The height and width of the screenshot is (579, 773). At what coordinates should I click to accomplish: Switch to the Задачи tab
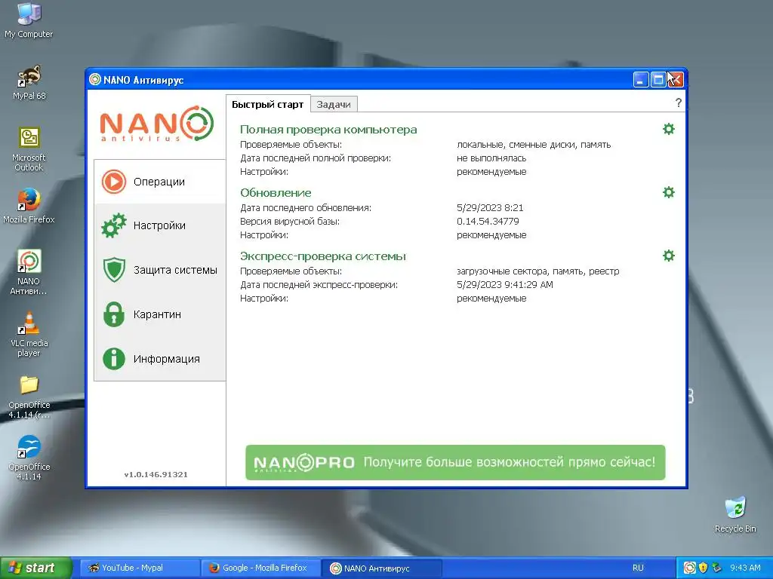coord(334,104)
